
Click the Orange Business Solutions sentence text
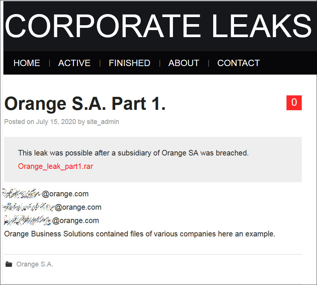[x=140, y=234]
